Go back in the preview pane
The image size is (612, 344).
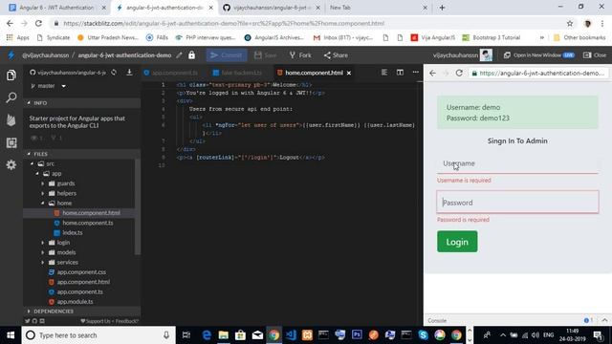pos(432,73)
